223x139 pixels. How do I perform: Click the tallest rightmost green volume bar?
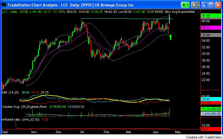pyautogui.click(x=170, y=113)
